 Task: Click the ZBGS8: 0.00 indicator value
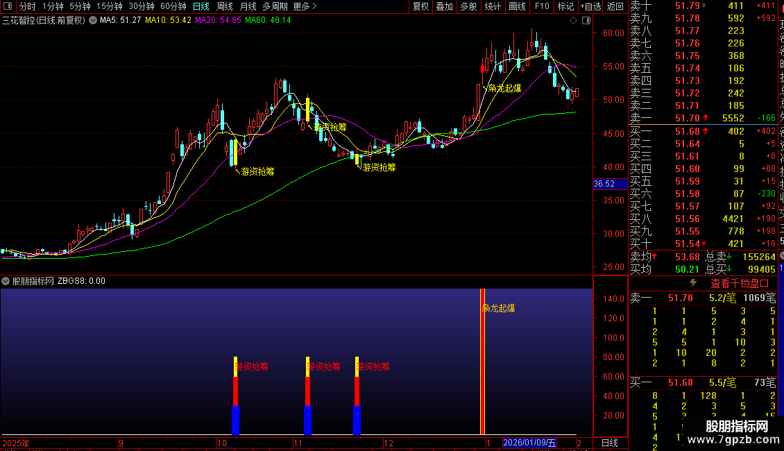pyautogui.click(x=81, y=281)
